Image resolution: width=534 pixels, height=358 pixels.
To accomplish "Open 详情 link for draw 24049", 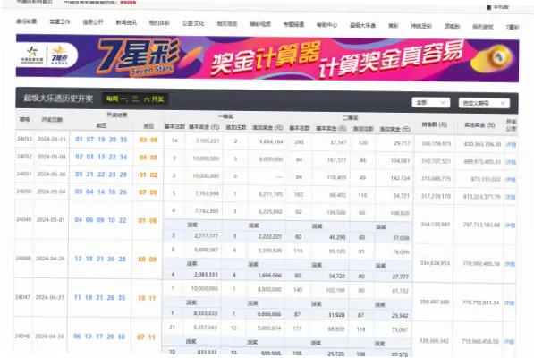I will click(x=510, y=226).
